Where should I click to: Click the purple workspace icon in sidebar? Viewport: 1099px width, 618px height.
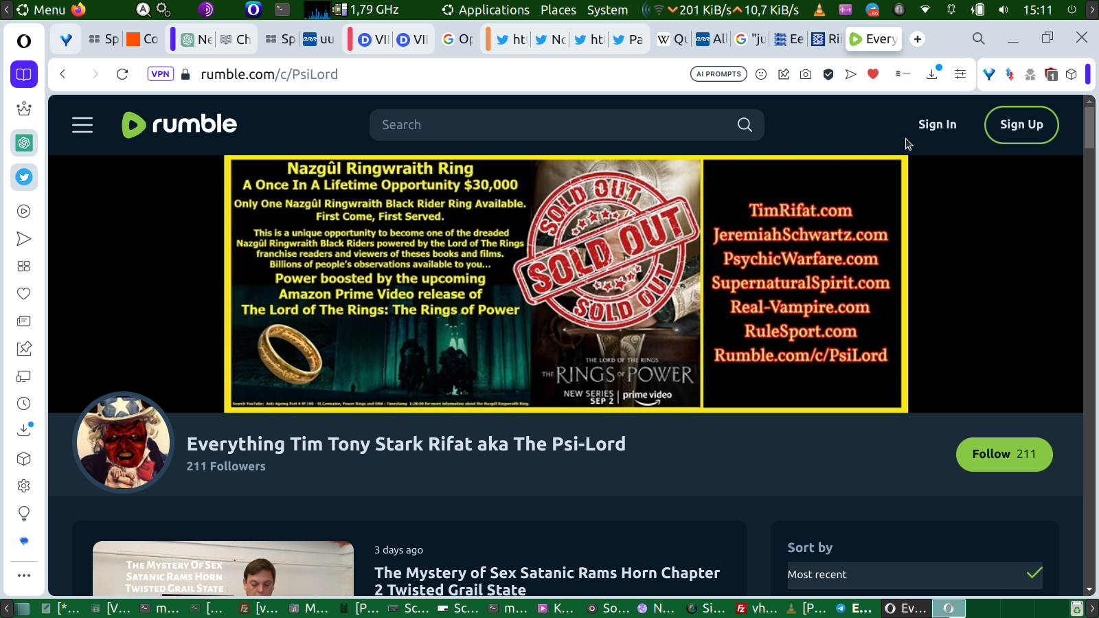pyautogui.click(x=24, y=74)
